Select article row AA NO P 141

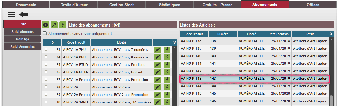[x=254, y=64]
